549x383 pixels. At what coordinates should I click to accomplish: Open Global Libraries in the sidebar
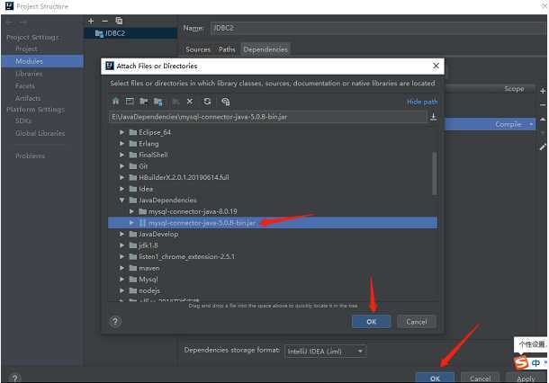40,133
